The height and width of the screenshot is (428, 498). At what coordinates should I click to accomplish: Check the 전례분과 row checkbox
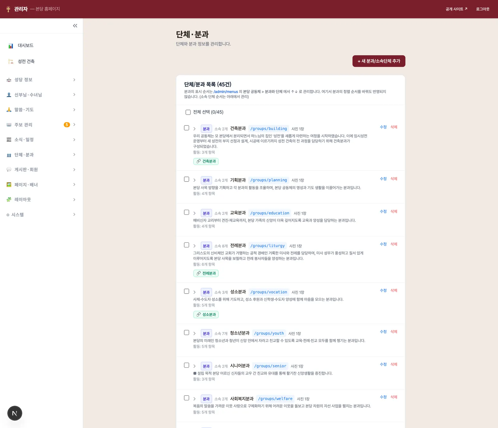click(186, 245)
